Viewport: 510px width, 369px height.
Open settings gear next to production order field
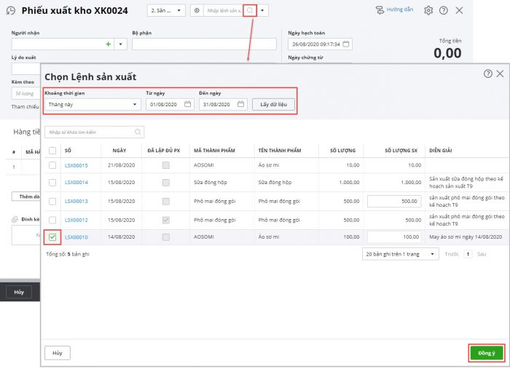point(197,11)
